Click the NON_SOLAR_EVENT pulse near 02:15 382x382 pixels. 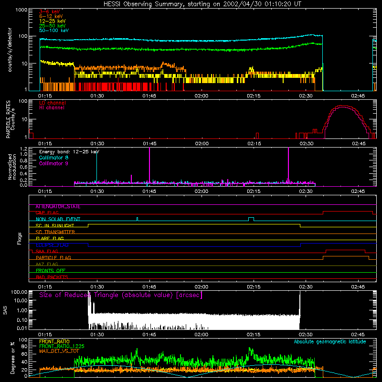tap(251, 219)
